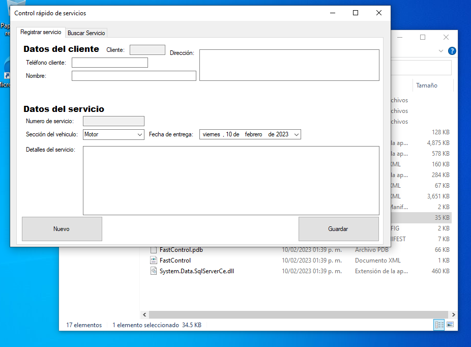The height and width of the screenshot is (347, 471).
Task: Click the 128 KB size cell
Action: click(440, 132)
